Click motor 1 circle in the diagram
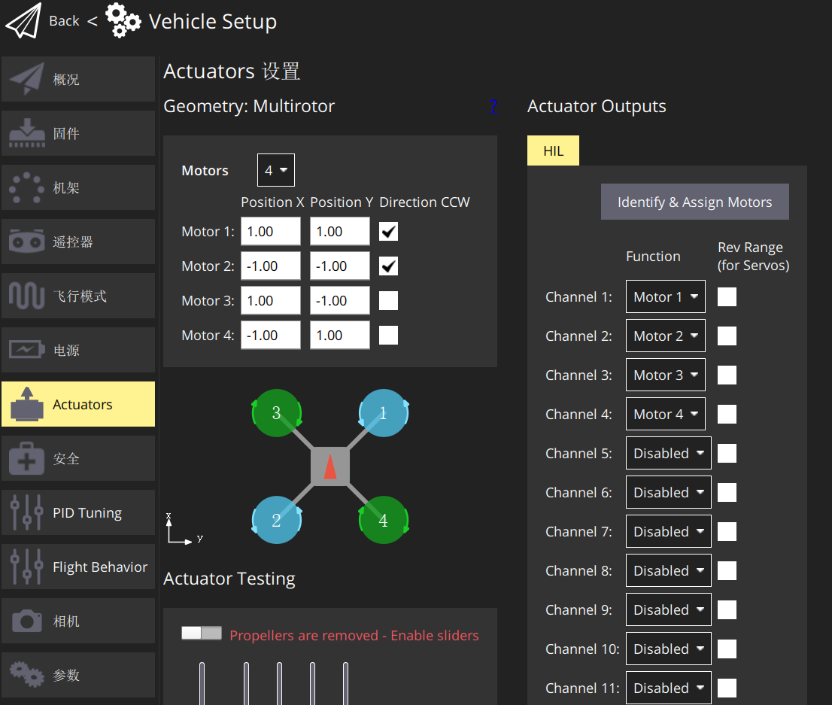Screen dimensions: 832x705 click(383, 413)
